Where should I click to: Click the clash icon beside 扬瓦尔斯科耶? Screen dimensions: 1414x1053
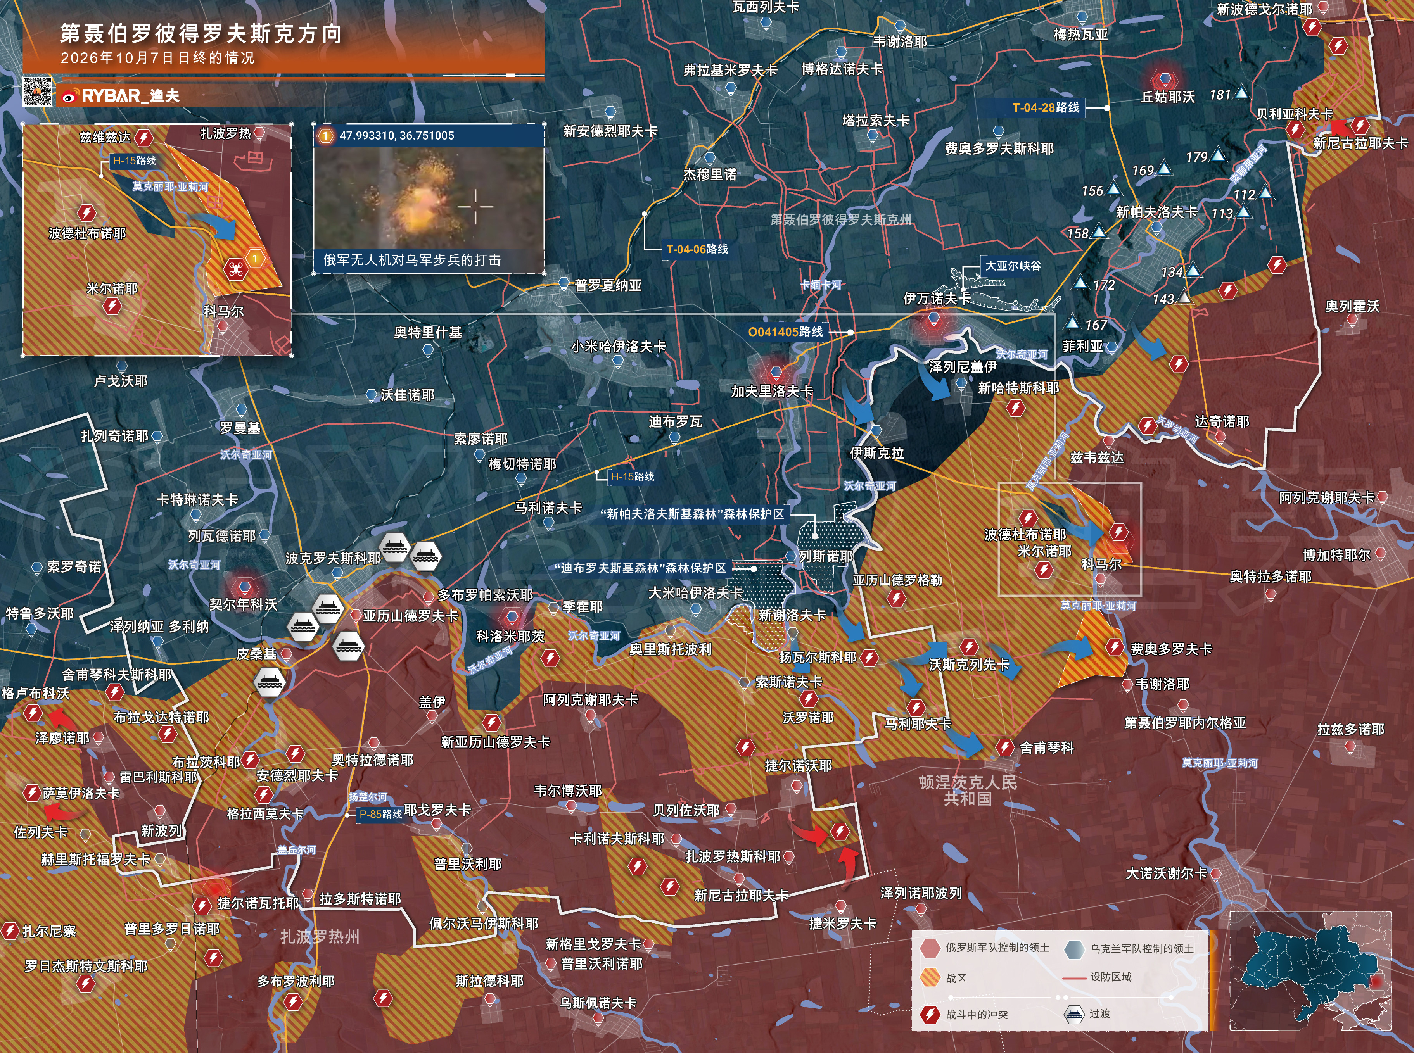(x=869, y=657)
